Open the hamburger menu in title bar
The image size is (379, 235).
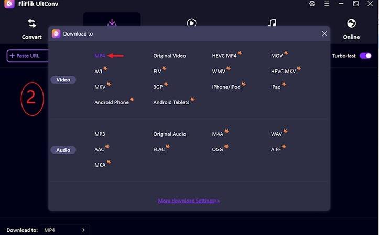(x=327, y=4)
